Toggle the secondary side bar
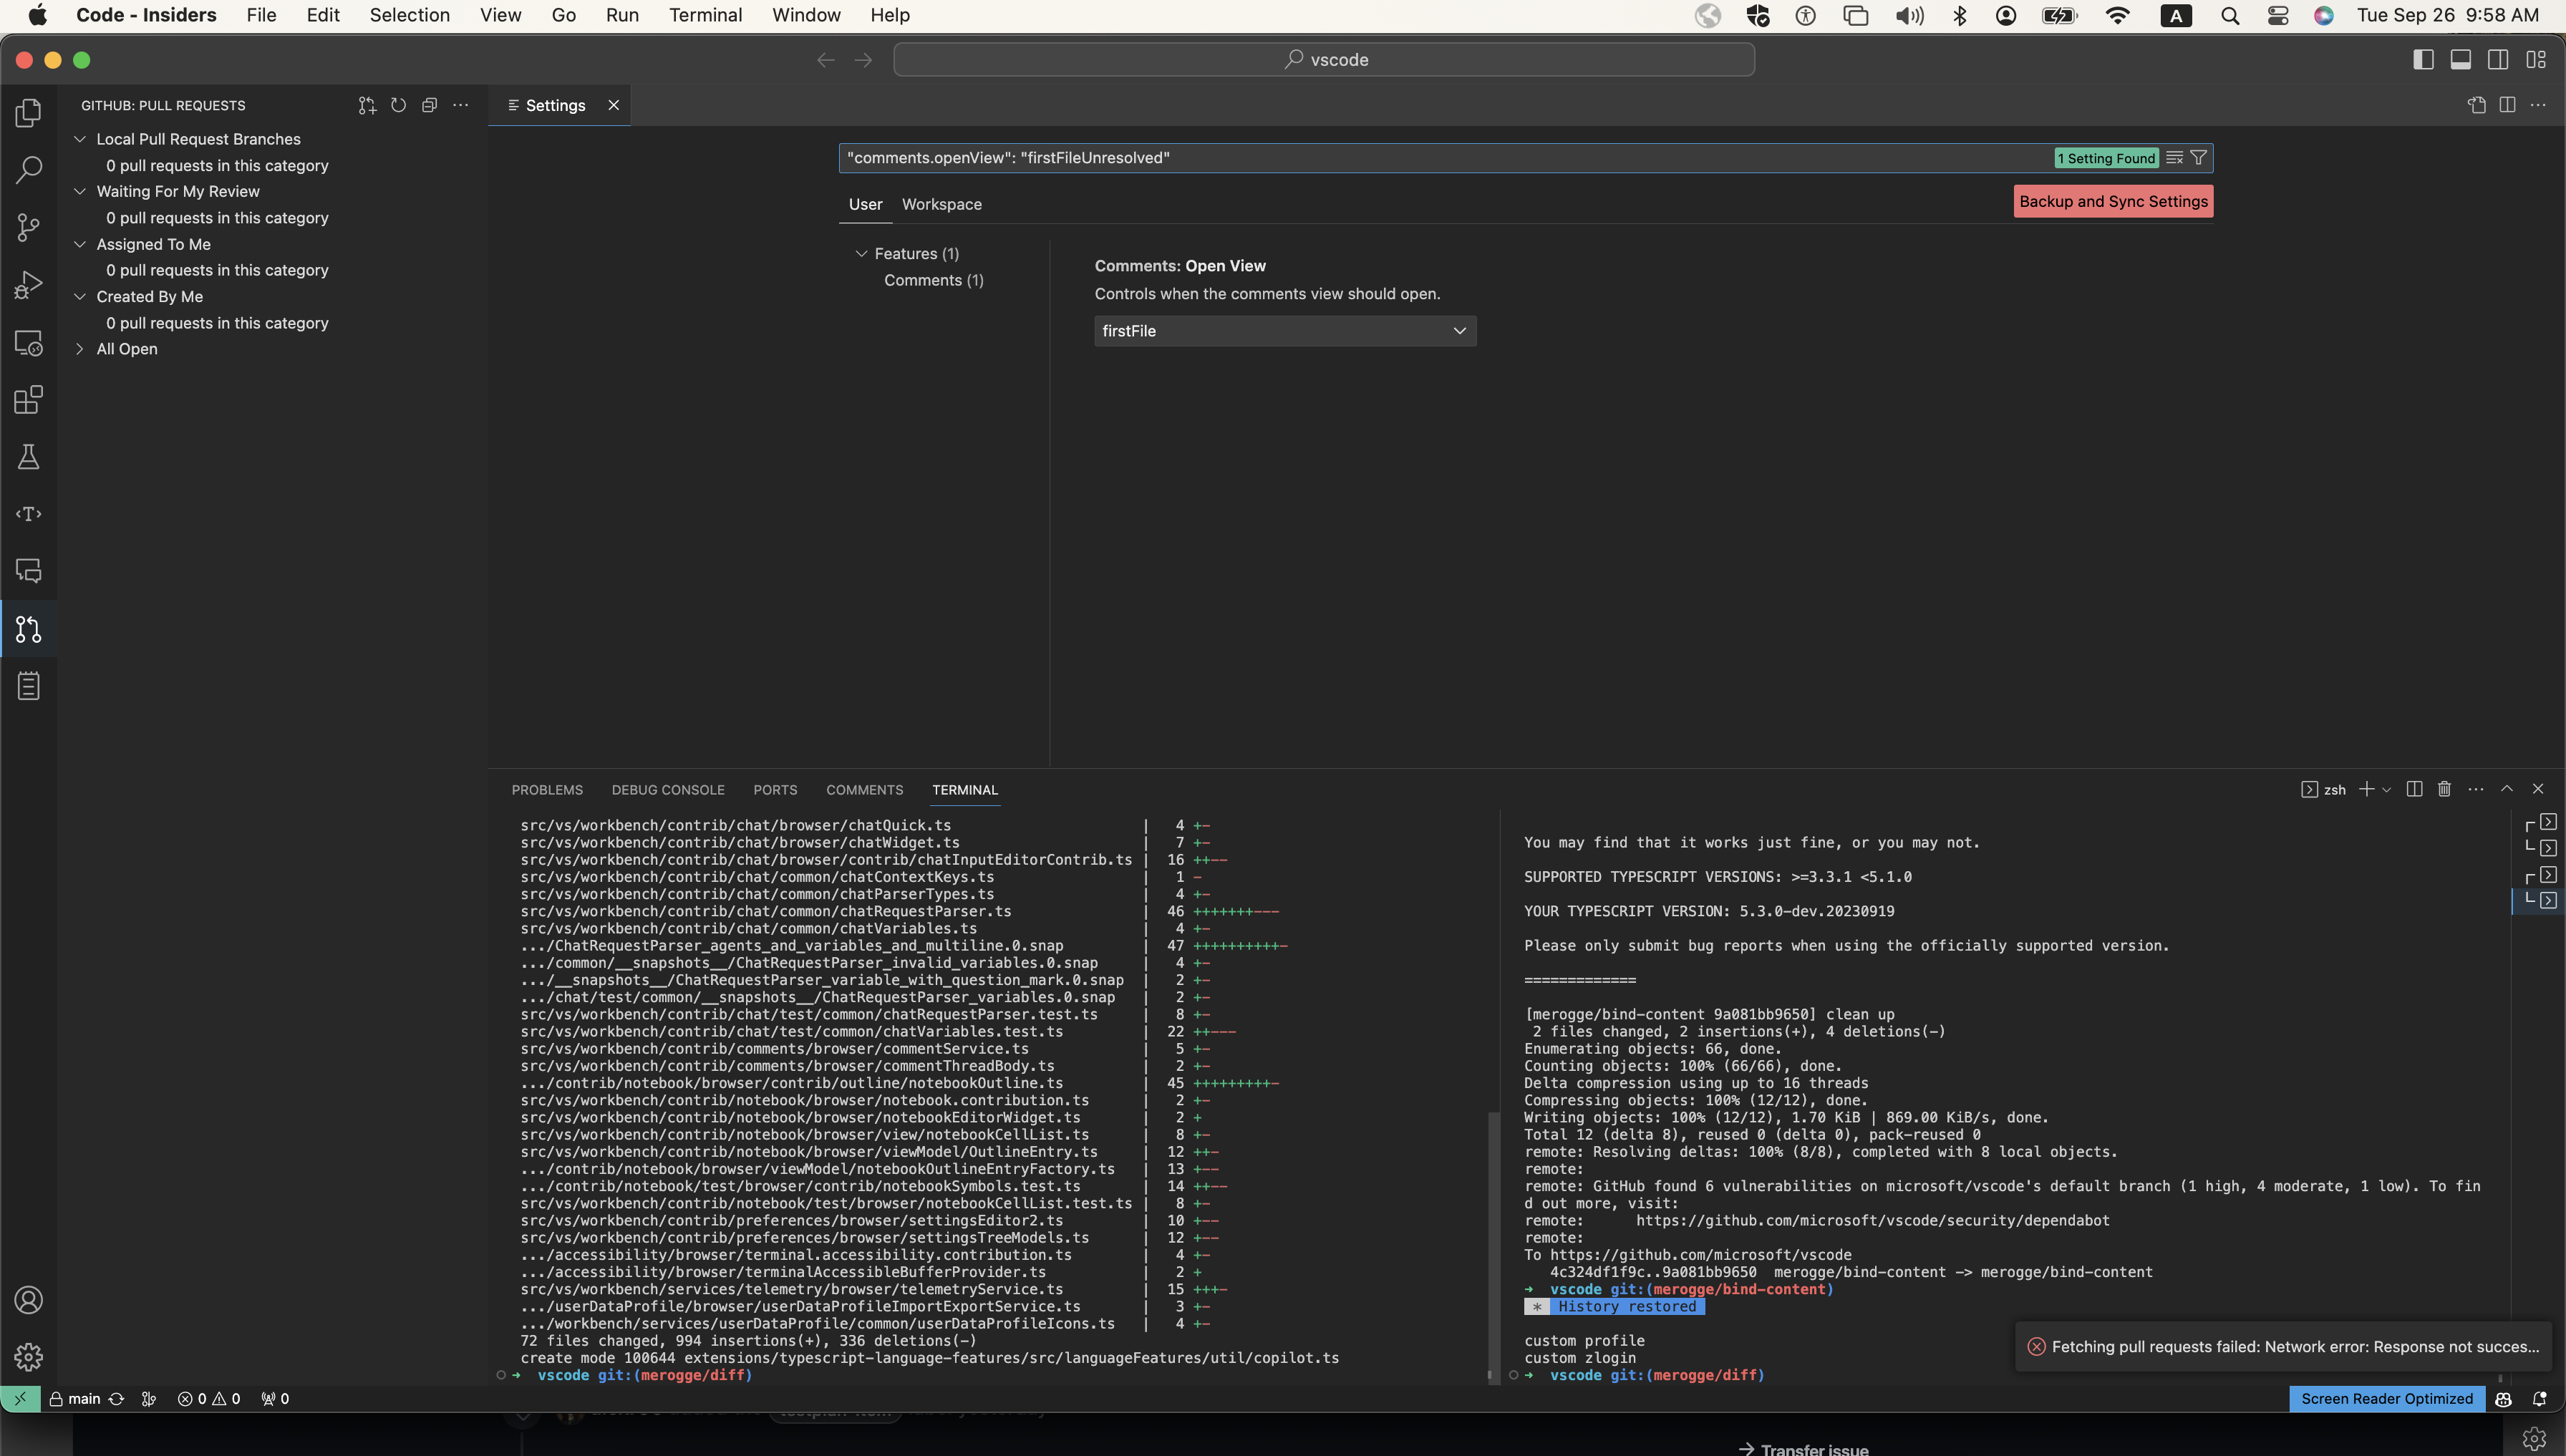The width and height of the screenshot is (2566, 1456). tap(2497, 59)
